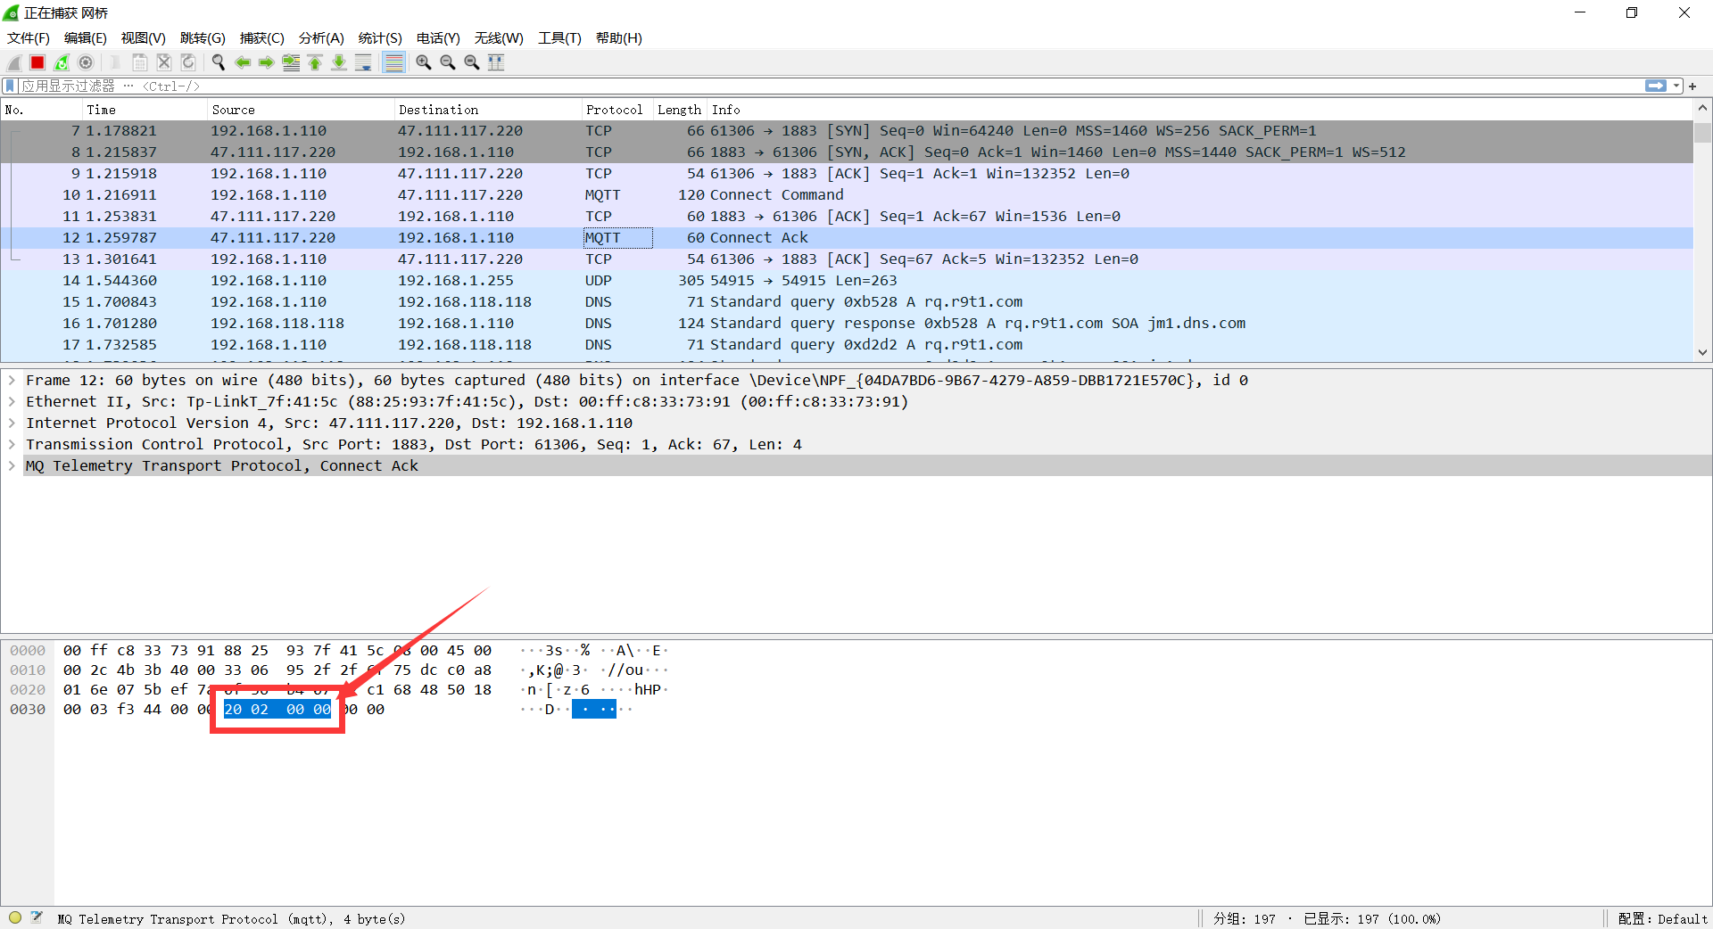The image size is (1713, 929).
Task: Expand Transmission Control Protocol row
Action: coord(12,444)
